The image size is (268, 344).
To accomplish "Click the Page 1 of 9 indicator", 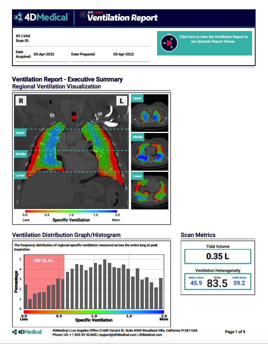I will (235, 332).
